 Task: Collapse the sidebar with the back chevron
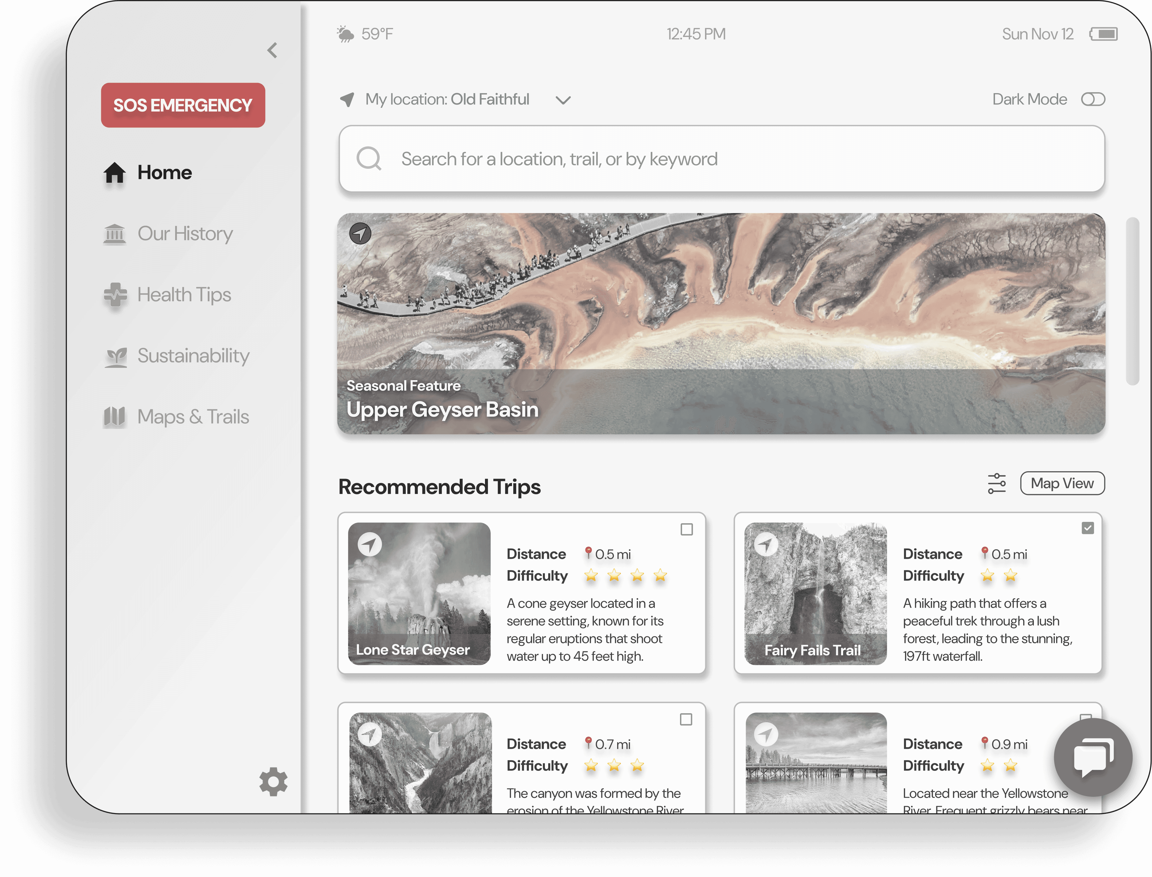pyautogui.click(x=272, y=51)
